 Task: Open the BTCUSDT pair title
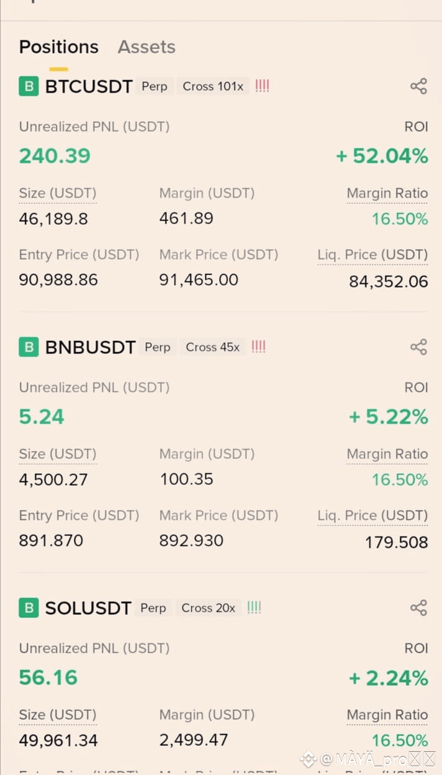pyautogui.click(x=89, y=86)
